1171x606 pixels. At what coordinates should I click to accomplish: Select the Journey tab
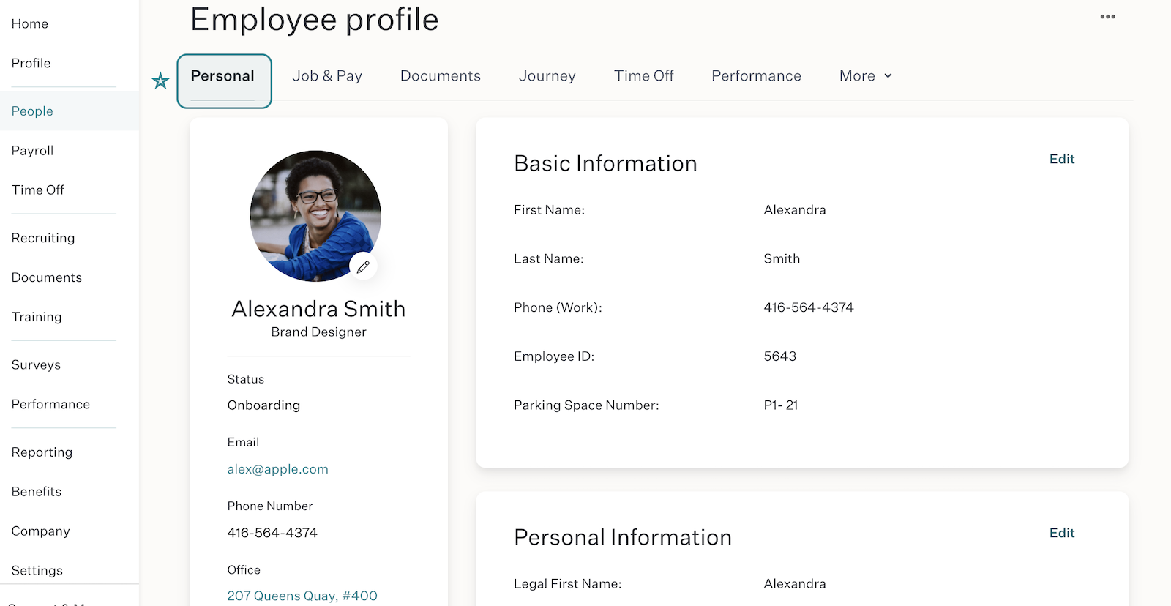coord(547,76)
